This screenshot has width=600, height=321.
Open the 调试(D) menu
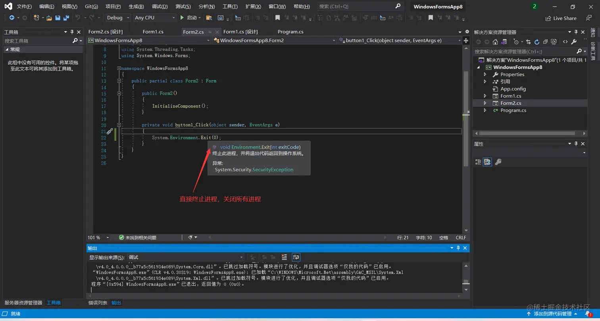[160, 7]
